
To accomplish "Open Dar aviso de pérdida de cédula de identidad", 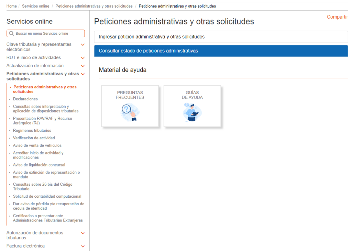I will click(x=48, y=206).
